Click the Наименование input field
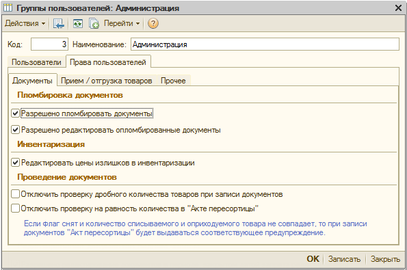 click(x=265, y=44)
